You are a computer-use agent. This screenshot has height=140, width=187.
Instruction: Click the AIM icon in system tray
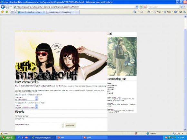click(166, 138)
